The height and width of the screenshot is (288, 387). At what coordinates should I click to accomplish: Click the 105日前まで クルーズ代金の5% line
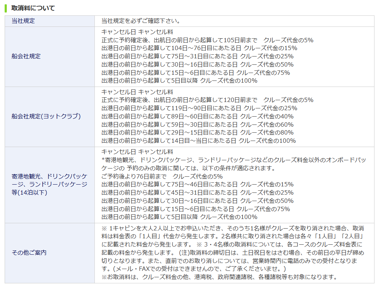point(207,40)
